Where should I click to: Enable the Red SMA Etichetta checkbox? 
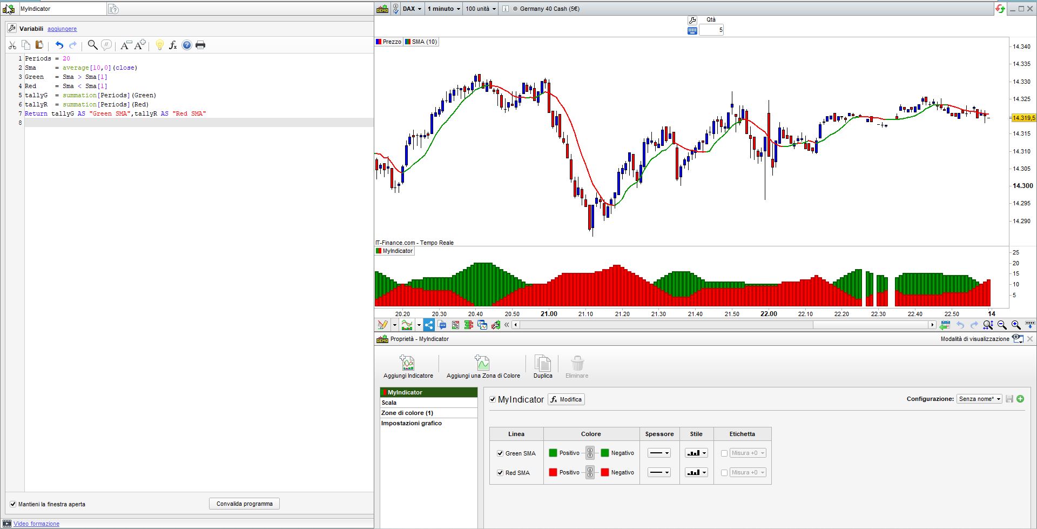724,473
